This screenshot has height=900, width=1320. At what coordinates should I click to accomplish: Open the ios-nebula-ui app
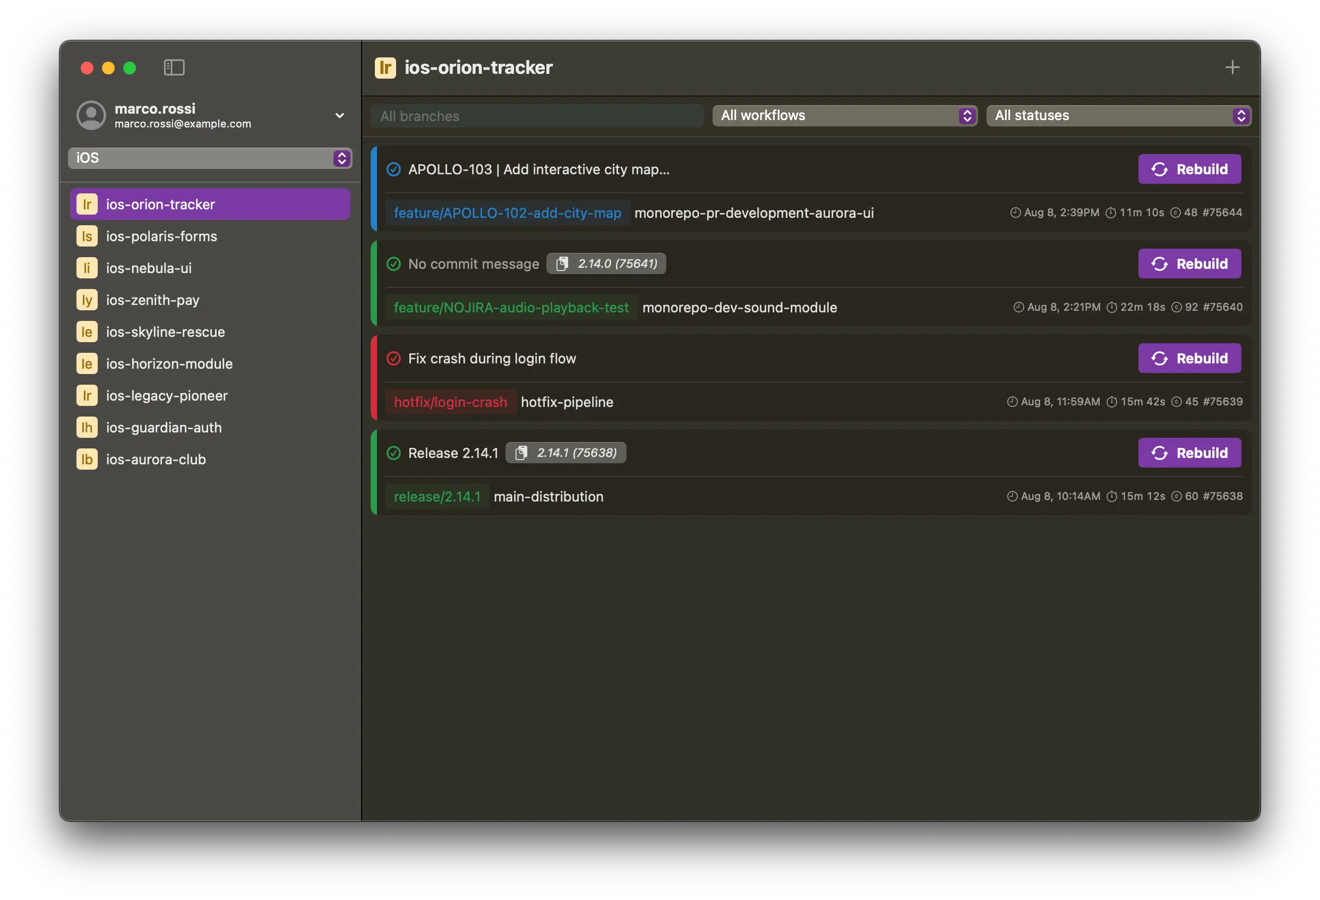[x=210, y=268]
